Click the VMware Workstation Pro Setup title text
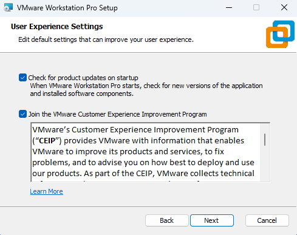Viewport: 297px width, 235px height. pos(67,8)
